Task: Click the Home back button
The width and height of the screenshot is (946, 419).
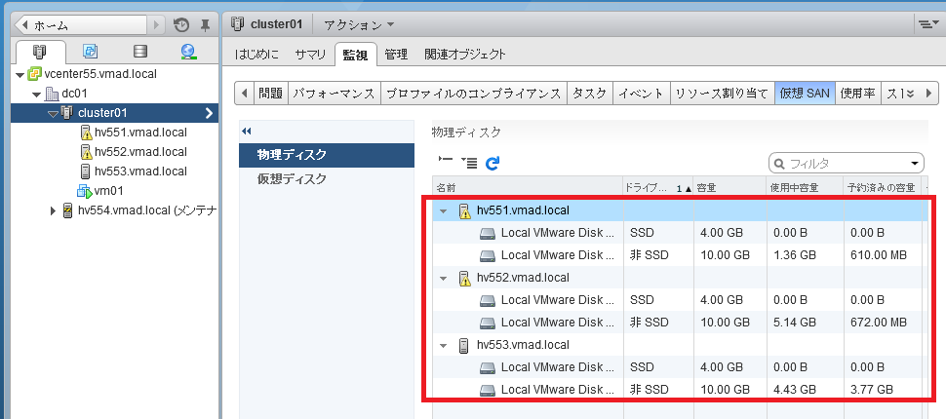Action: coord(80,25)
